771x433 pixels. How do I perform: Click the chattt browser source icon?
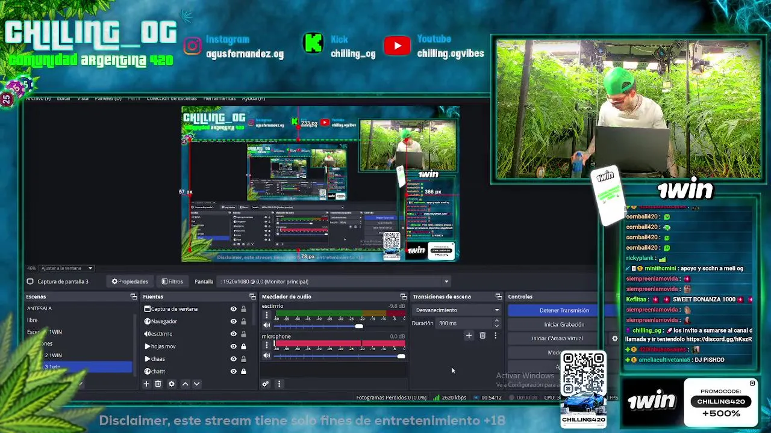(147, 371)
